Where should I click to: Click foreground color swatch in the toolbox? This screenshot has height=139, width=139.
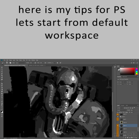1,111
